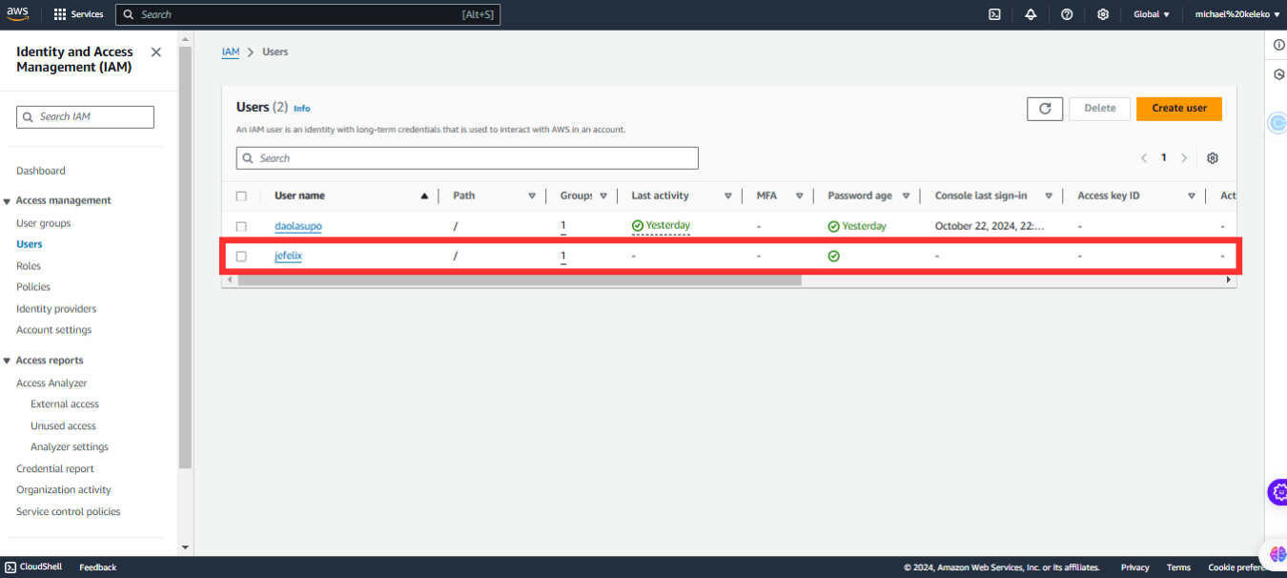Viewport: 1287px width, 578px height.
Task: Open Roles in sidebar
Action: [29, 266]
